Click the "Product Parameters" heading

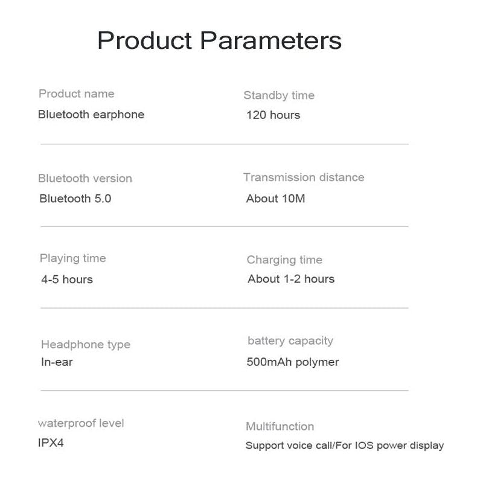click(219, 41)
